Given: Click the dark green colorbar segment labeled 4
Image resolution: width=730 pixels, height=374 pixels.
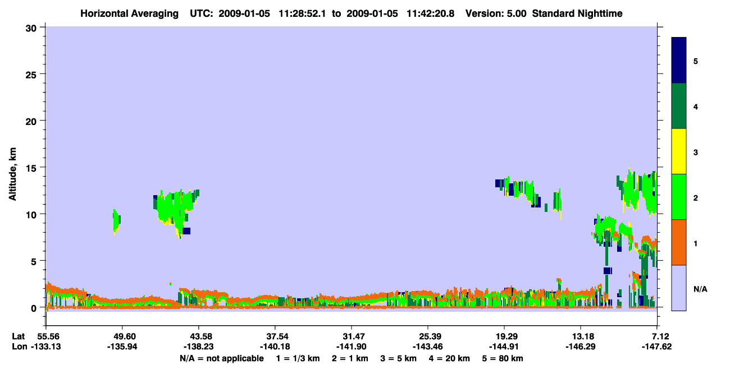Looking at the screenshot, I should (679, 106).
